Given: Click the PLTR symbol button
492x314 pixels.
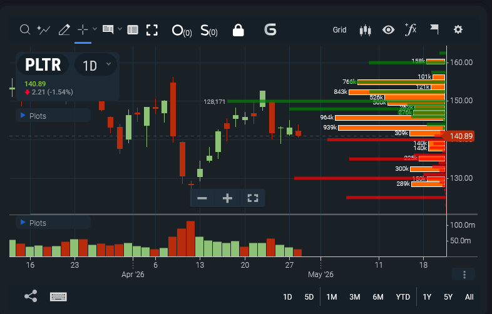Looking at the screenshot, I should click(43, 64).
